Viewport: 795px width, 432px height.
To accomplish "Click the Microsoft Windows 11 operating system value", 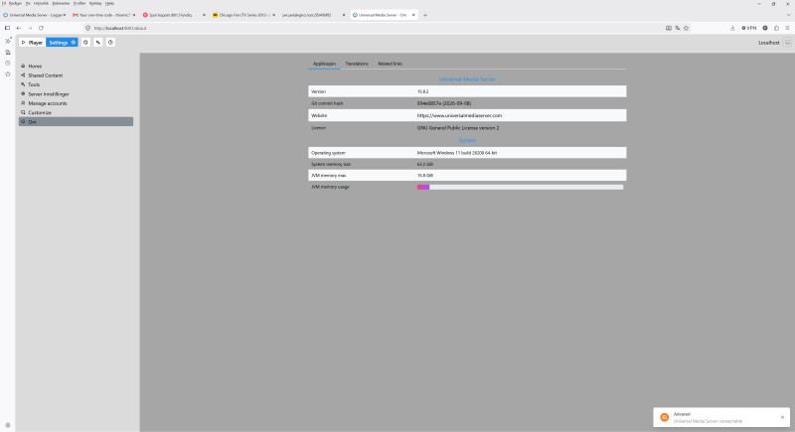I will pyautogui.click(x=457, y=152).
